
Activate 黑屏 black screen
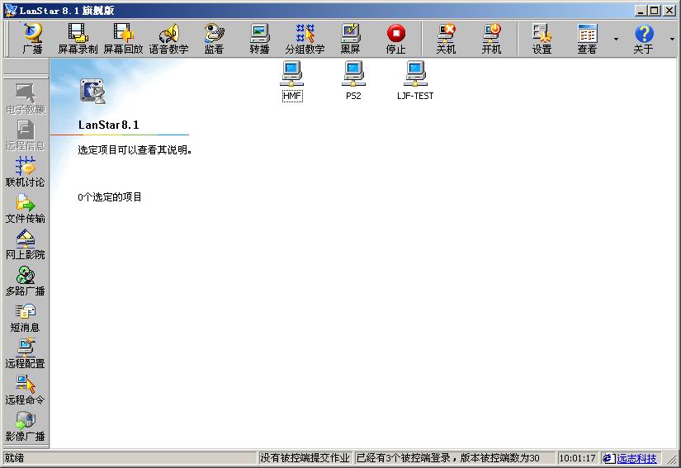[350, 38]
